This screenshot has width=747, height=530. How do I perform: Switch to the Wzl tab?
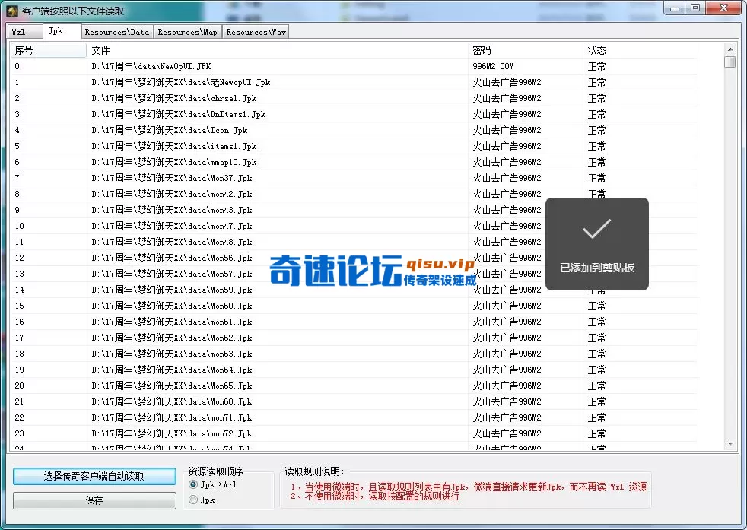coord(24,32)
